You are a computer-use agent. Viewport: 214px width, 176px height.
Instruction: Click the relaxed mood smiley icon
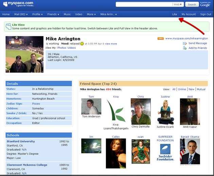pyautogui.click(x=82, y=44)
